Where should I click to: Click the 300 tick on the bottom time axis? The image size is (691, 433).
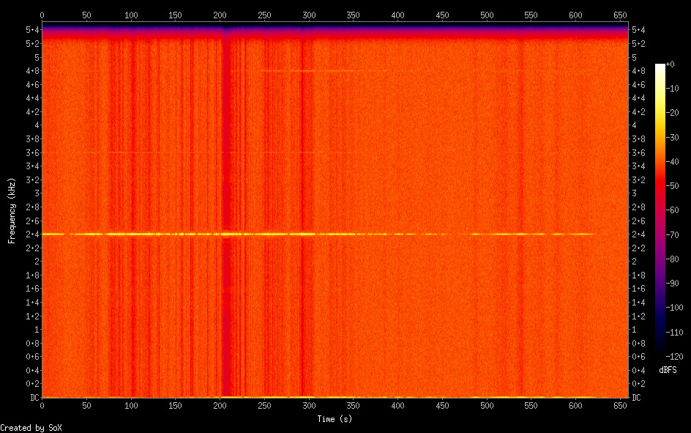point(309,405)
